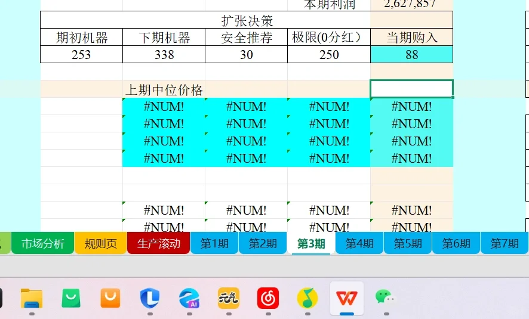Click the 本期利润 label cell
Screen dimensions: 529x319
click(x=329, y=4)
